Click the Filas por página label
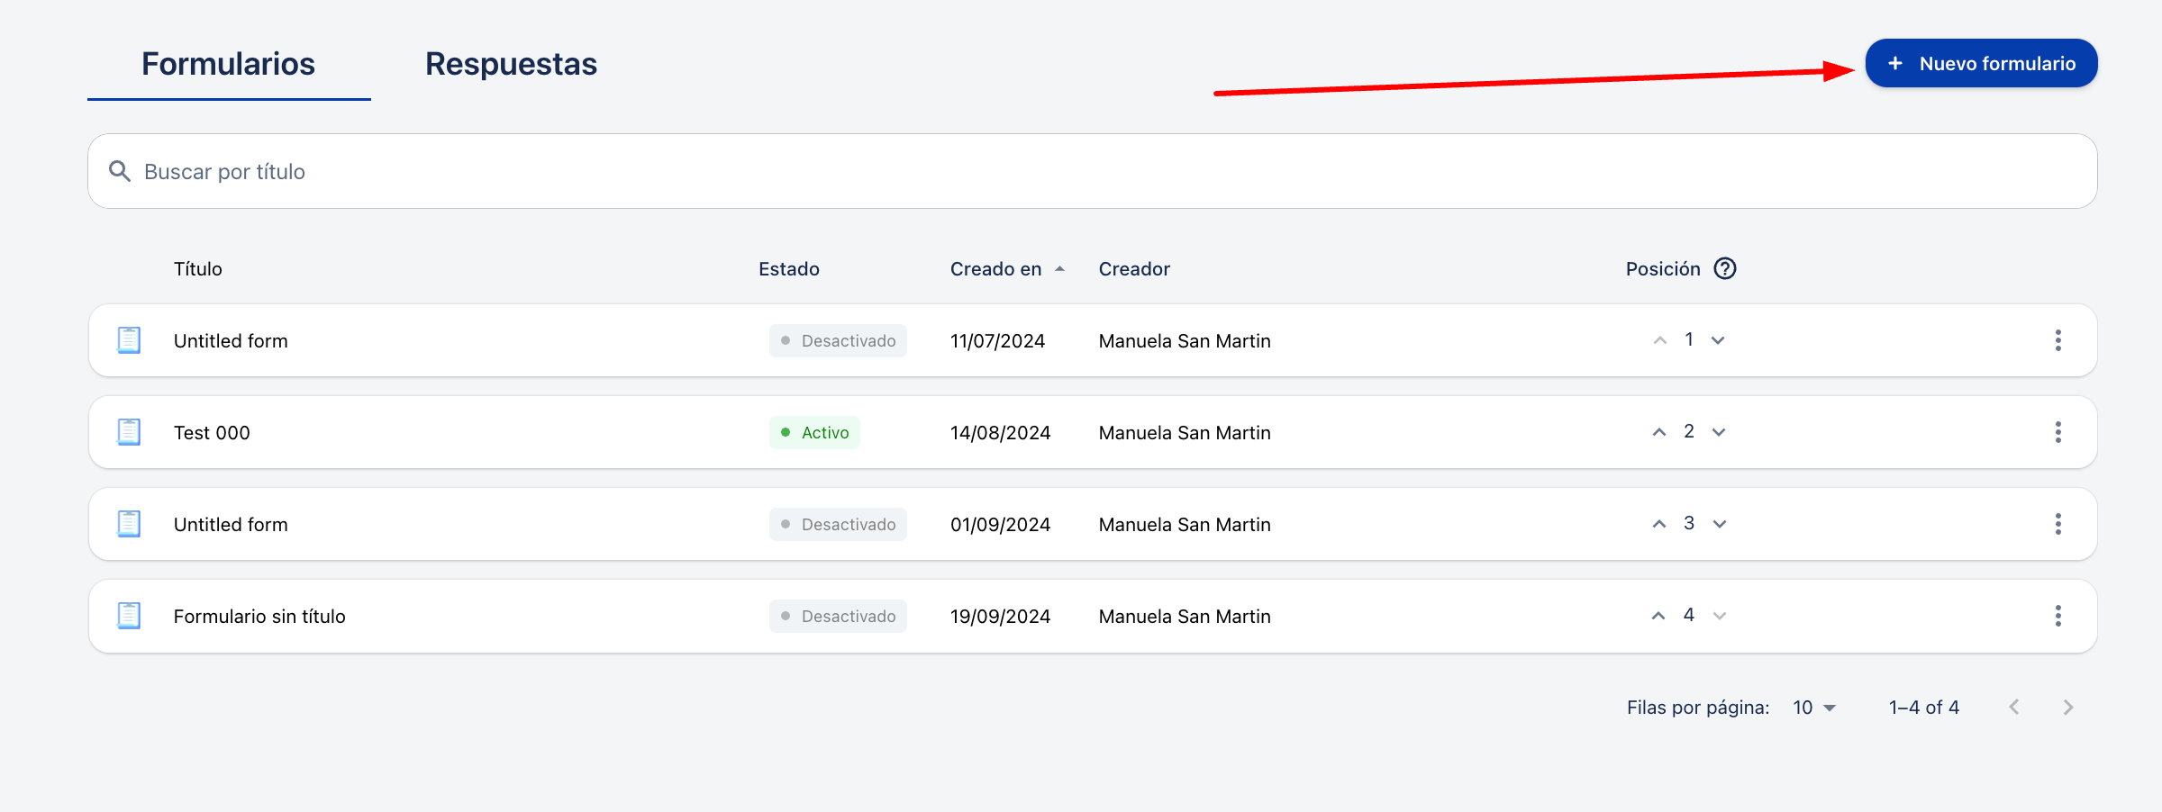The image size is (2162, 812). [x=1698, y=708]
